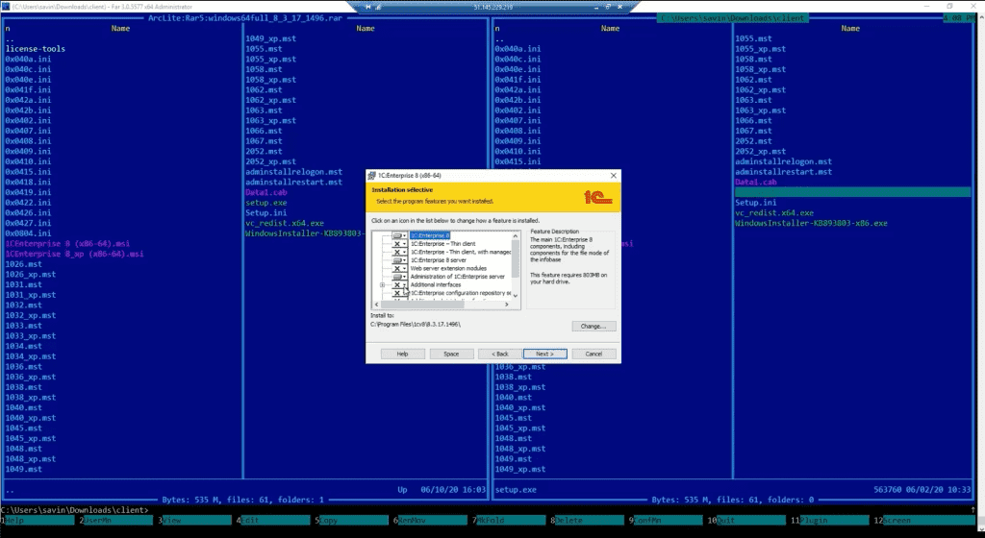
Task: Select Web server extension modules label
Action: click(x=448, y=268)
